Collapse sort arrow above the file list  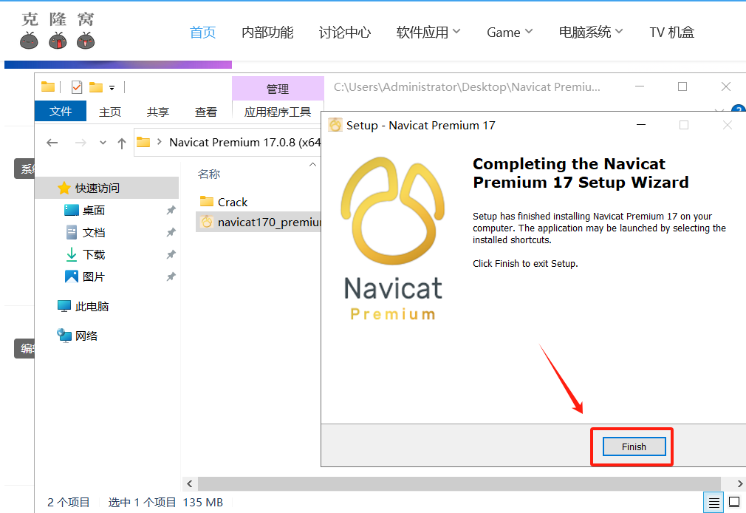pyautogui.click(x=312, y=164)
